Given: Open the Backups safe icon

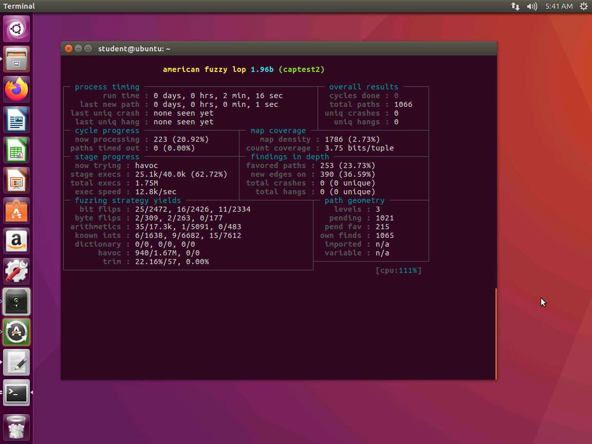Looking at the screenshot, I should (16, 302).
